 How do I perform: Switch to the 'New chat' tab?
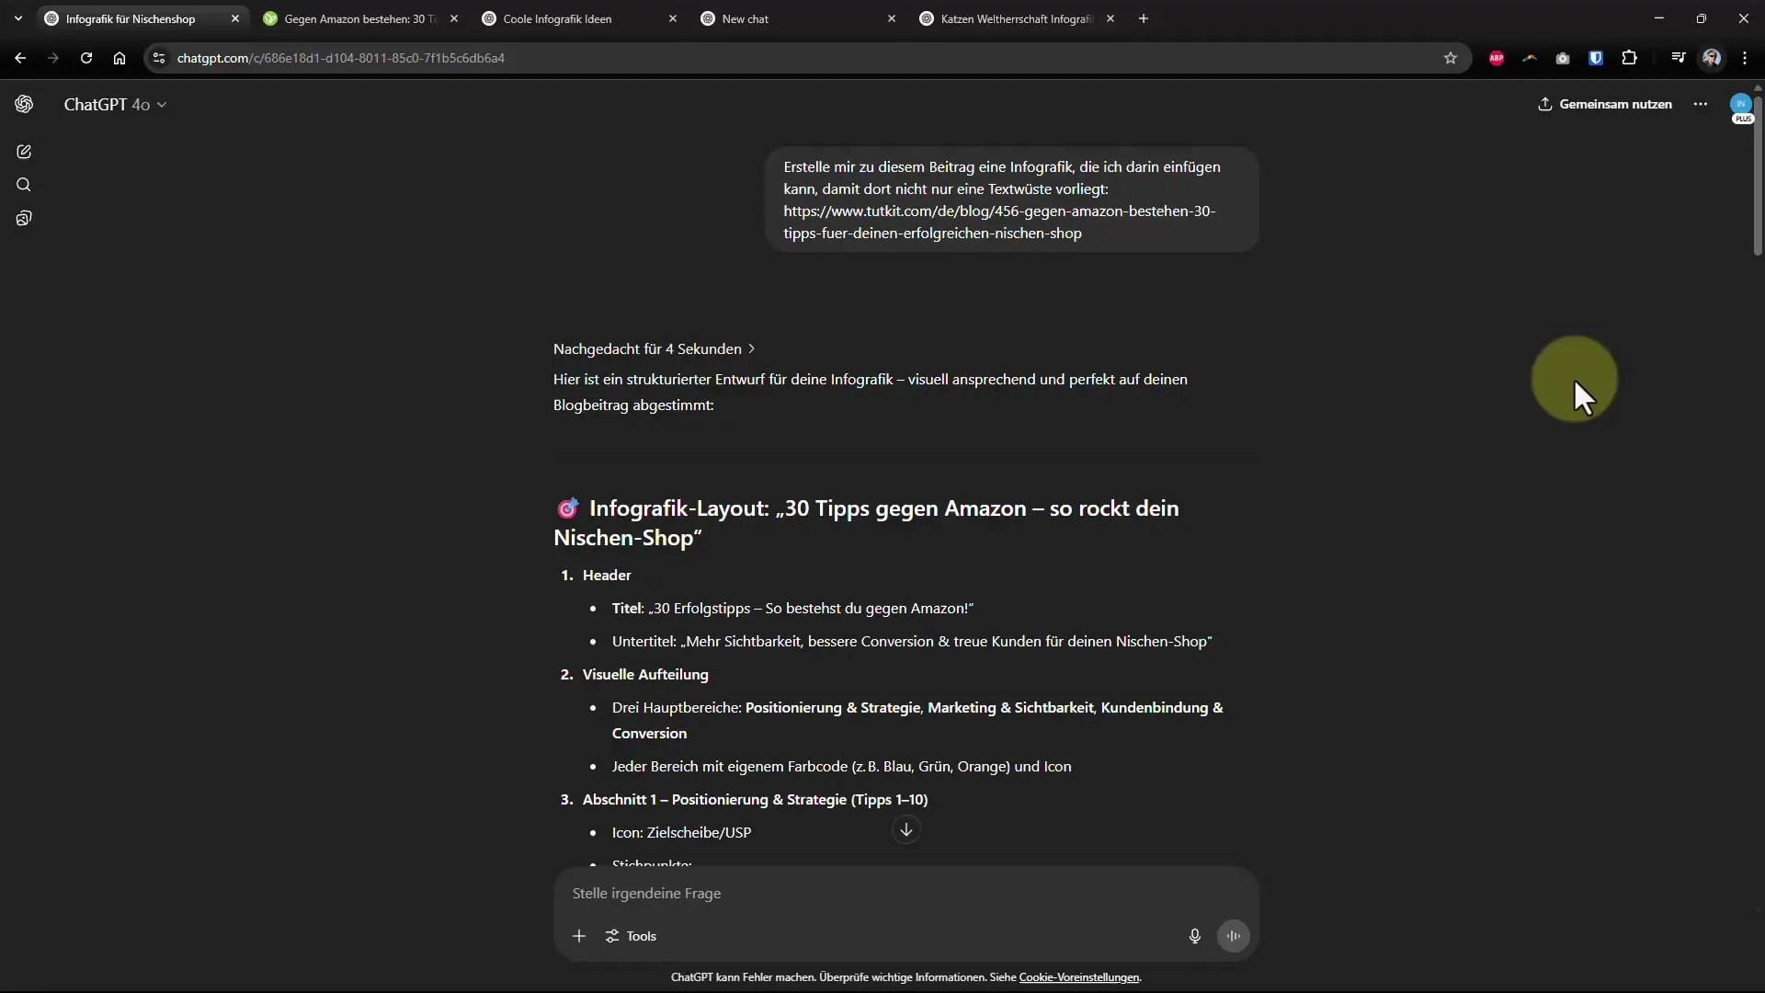[797, 18]
